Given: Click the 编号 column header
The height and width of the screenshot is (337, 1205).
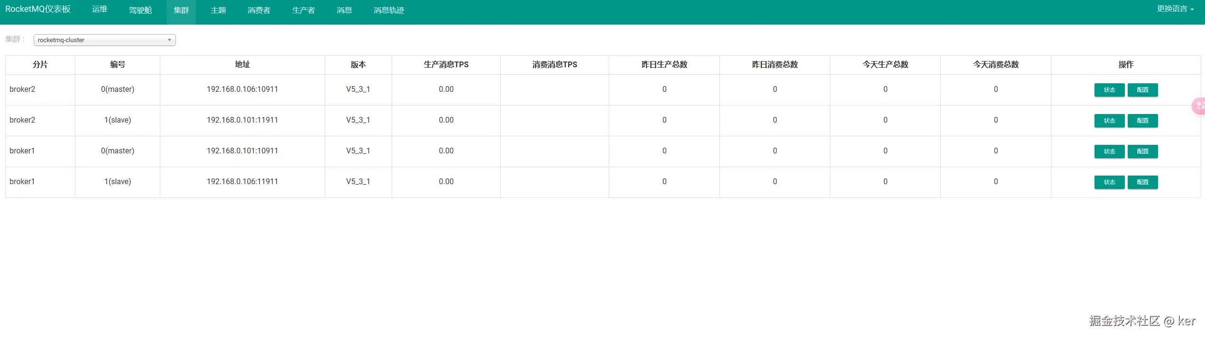Looking at the screenshot, I should (x=118, y=65).
